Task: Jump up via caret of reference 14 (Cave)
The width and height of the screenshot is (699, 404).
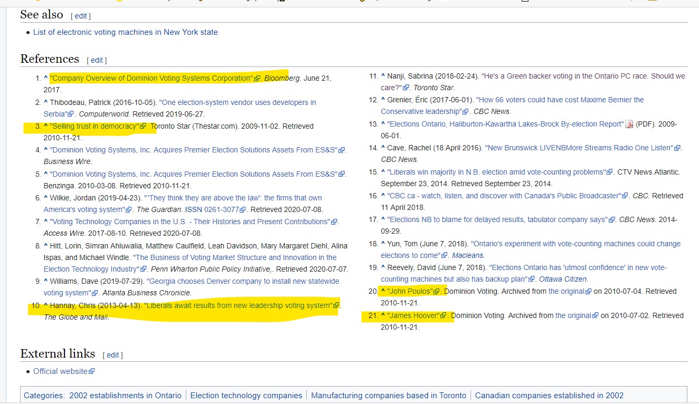Action: 383,148
